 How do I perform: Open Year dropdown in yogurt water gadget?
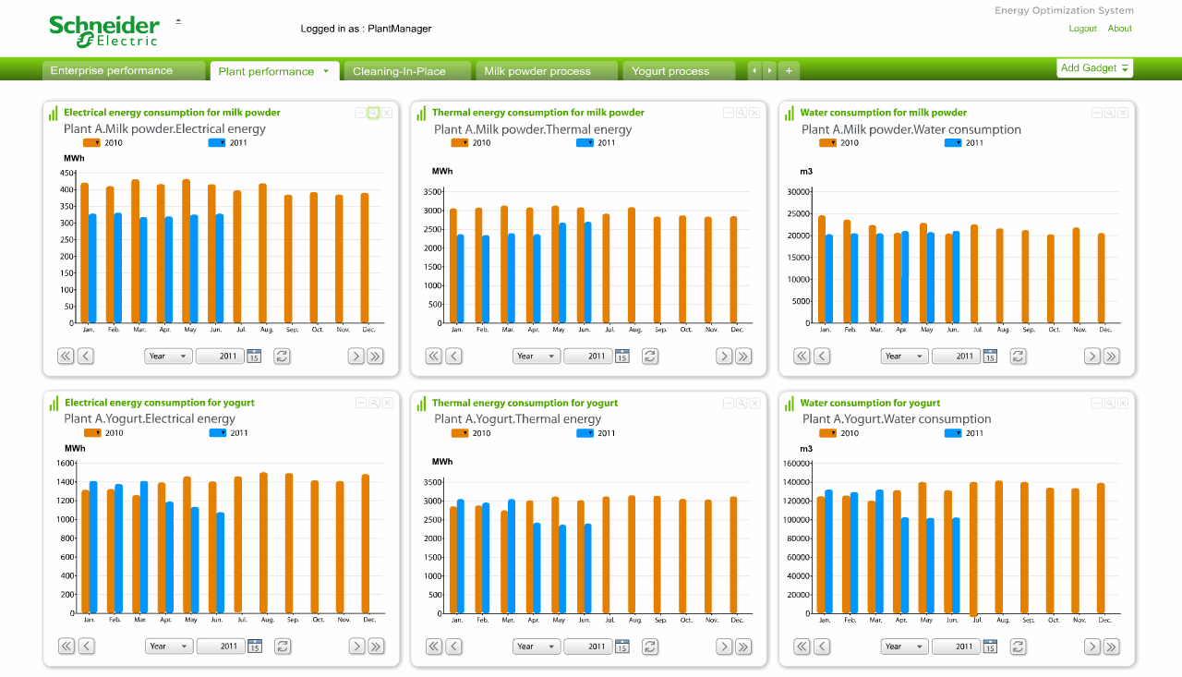tap(905, 646)
